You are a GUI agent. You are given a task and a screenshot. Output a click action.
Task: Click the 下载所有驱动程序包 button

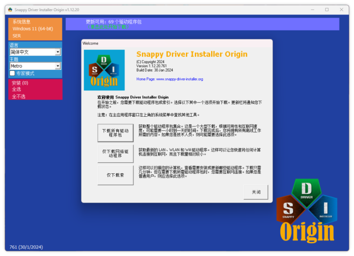115,133
